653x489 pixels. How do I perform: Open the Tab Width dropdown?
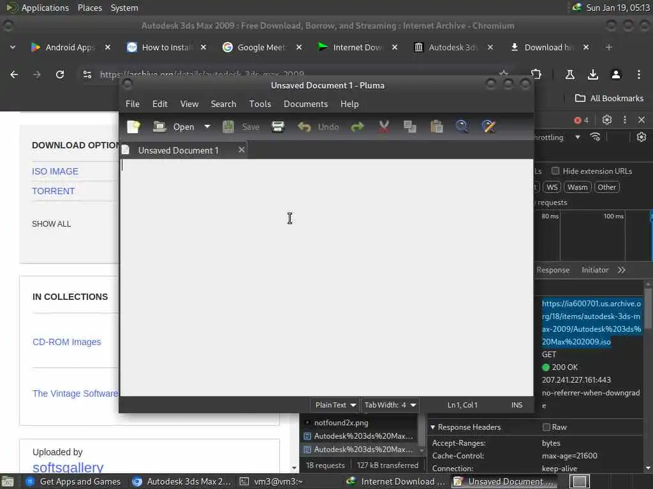coord(390,404)
